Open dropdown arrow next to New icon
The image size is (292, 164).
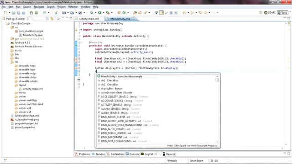tap(9, 13)
